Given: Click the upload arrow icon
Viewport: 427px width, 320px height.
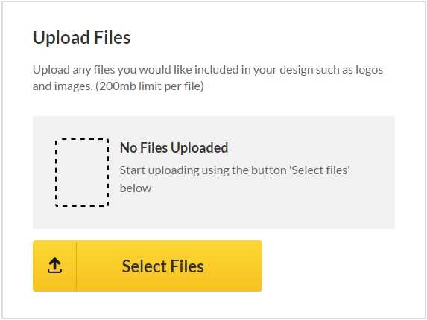Looking at the screenshot, I should [54, 266].
